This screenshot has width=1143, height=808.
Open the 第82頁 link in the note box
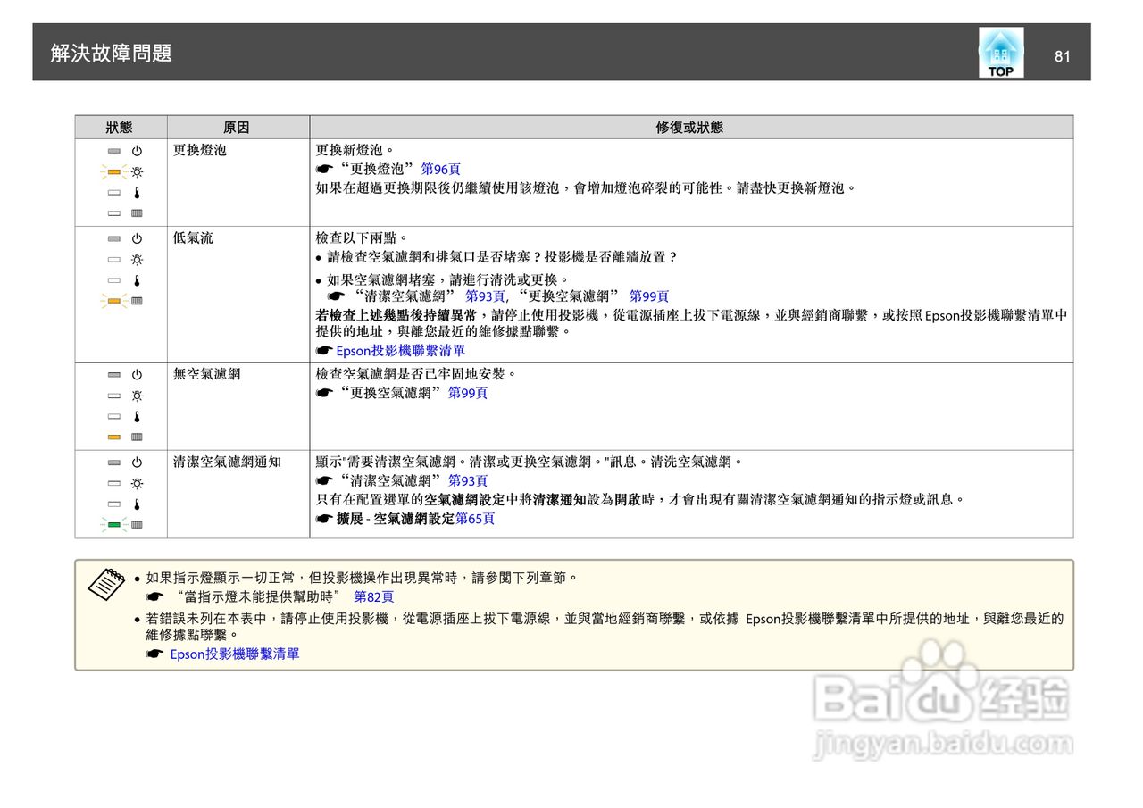click(374, 596)
